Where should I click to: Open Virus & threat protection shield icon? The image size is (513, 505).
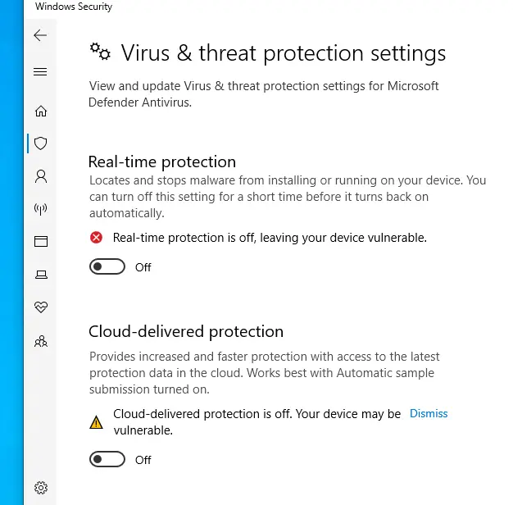(x=40, y=143)
